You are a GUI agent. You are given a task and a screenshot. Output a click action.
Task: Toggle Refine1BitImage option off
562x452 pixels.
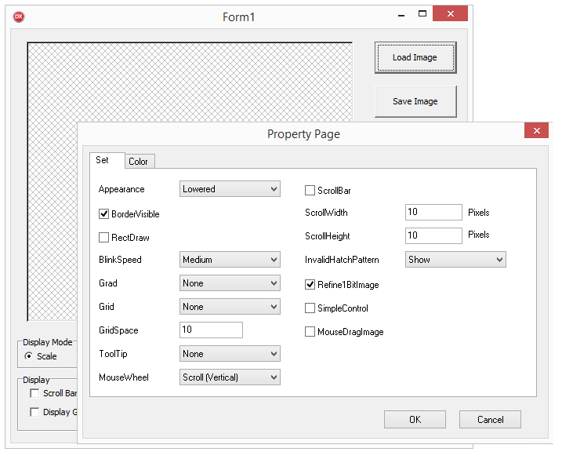pyautogui.click(x=310, y=285)
